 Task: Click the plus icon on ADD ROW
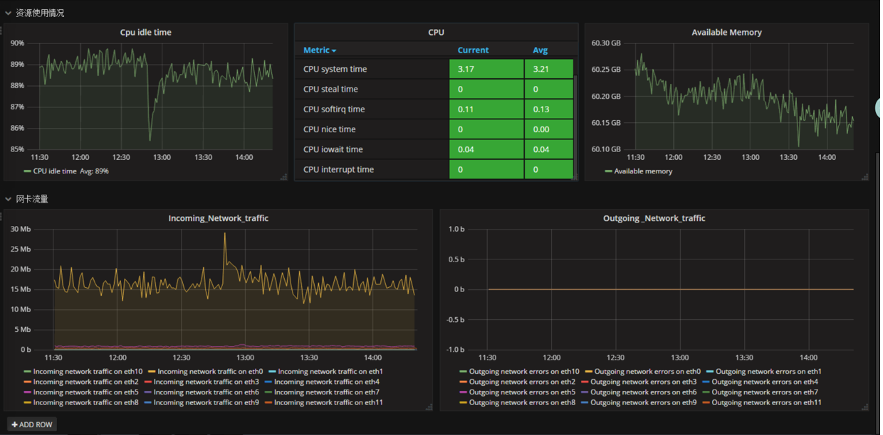pos(14,424)
